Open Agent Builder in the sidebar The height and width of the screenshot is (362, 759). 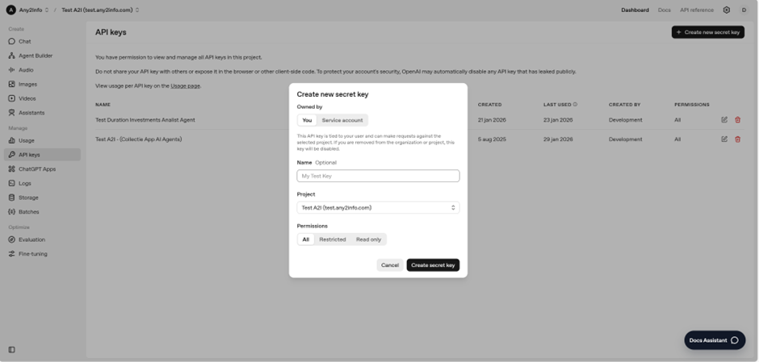click(x=35, y=56)
